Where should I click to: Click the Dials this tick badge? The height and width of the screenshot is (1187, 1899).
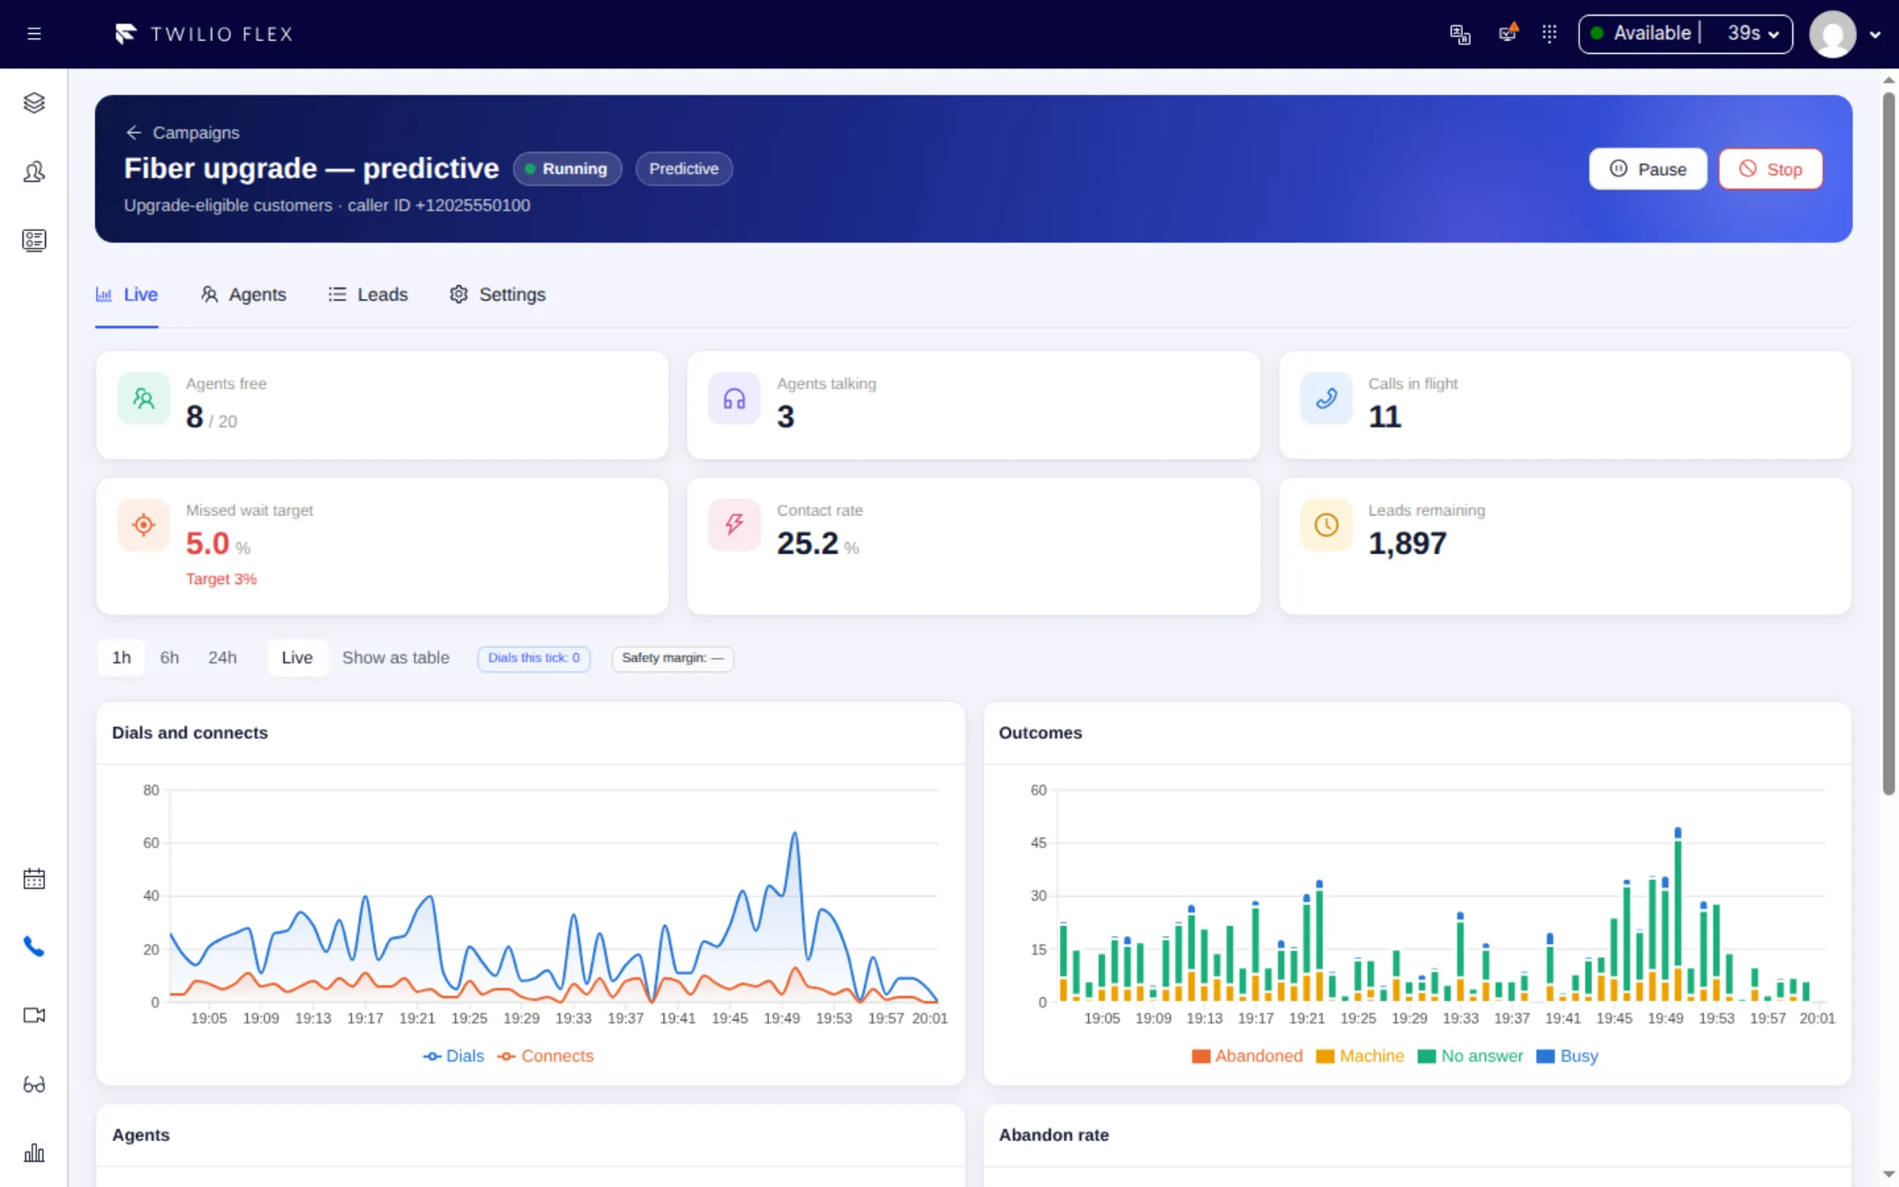coord(534,658)
